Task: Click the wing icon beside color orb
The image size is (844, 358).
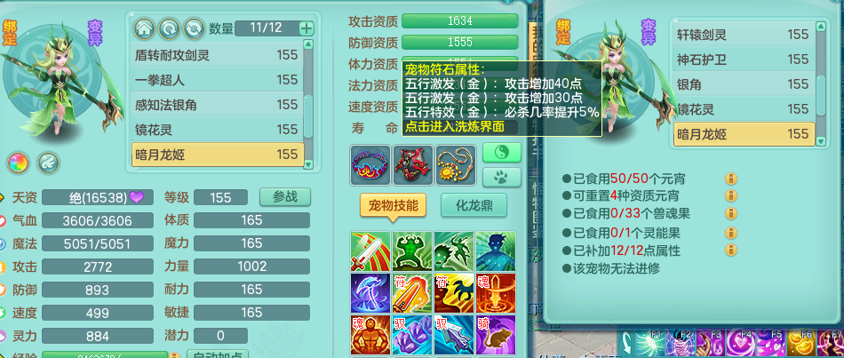Action: [48, 163]
